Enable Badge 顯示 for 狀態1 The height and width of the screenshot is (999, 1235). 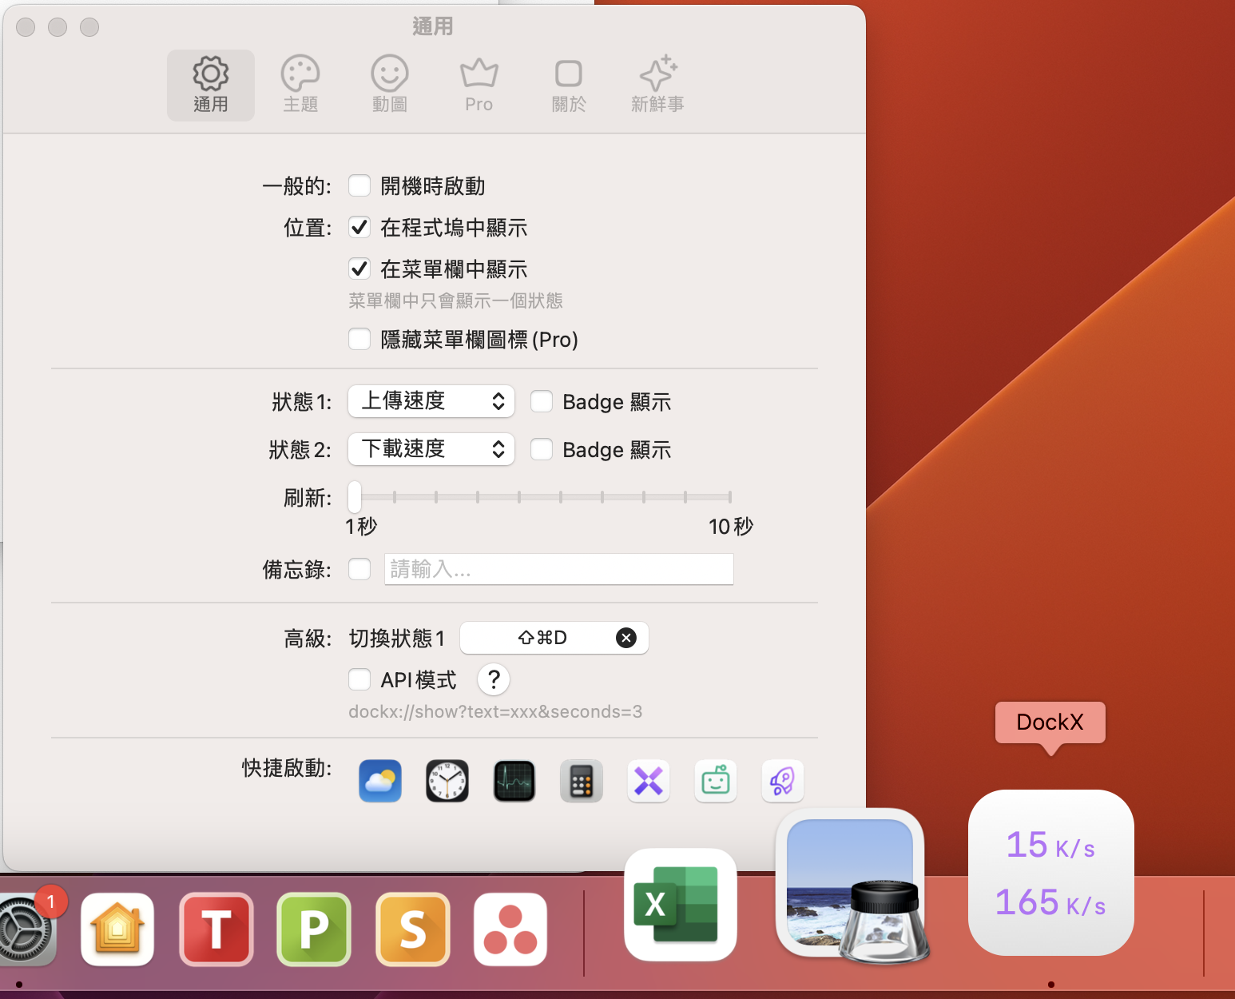[542, 401]
